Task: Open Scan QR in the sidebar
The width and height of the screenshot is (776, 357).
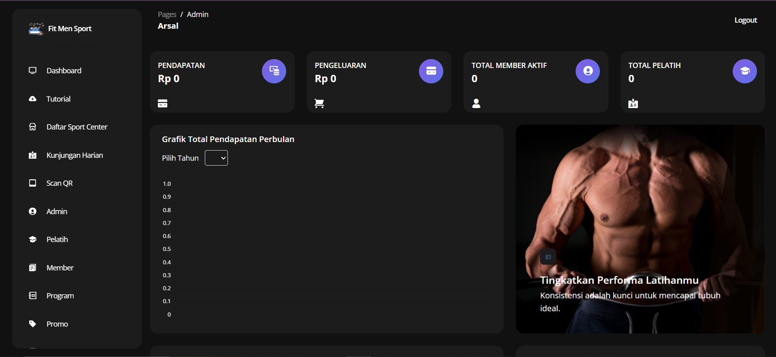Action: (x=60, y=183)
